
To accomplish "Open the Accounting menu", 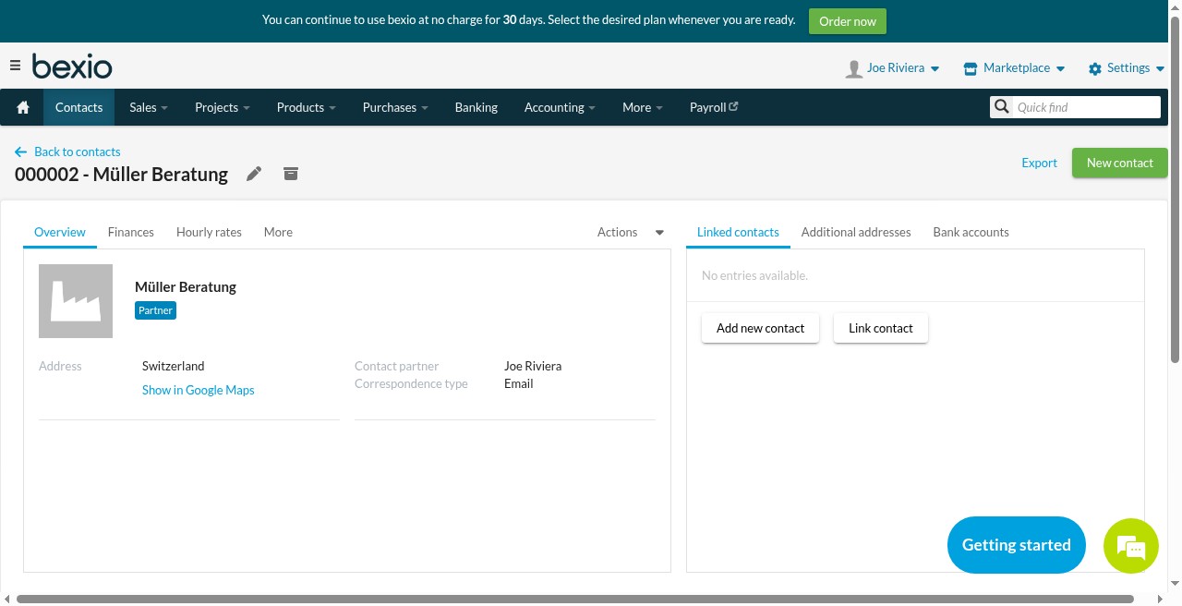I will tap(560, 107).
